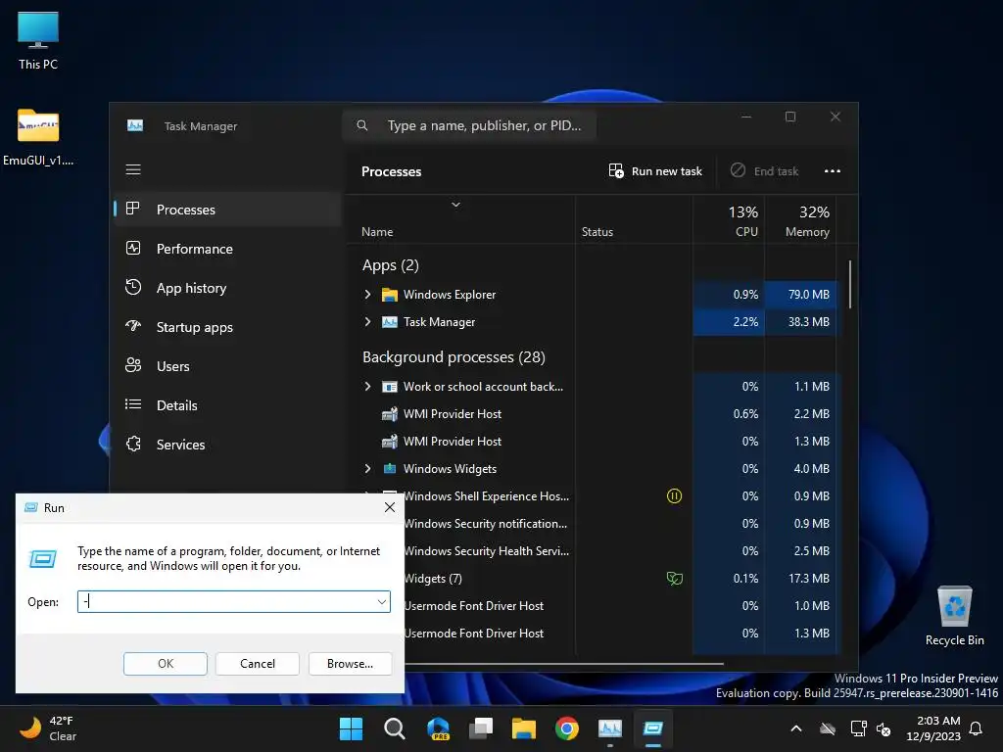The height and width of the screenshot is (752, 1003).
Task: Click OK in the Run dialog
Action: [x=165, y=664]
